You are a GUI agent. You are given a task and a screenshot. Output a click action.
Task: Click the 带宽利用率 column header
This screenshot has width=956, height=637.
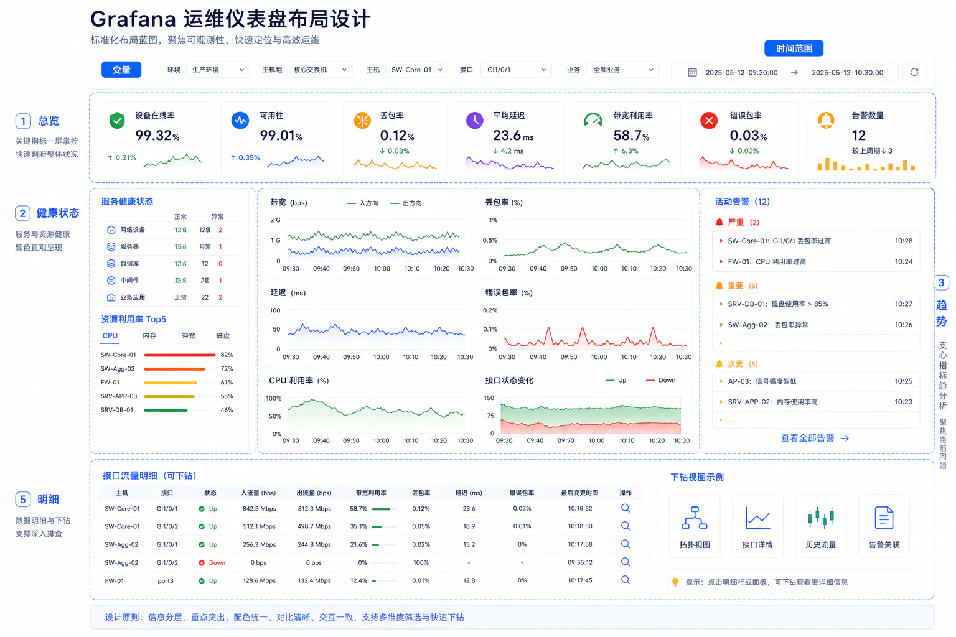point(371,493)
